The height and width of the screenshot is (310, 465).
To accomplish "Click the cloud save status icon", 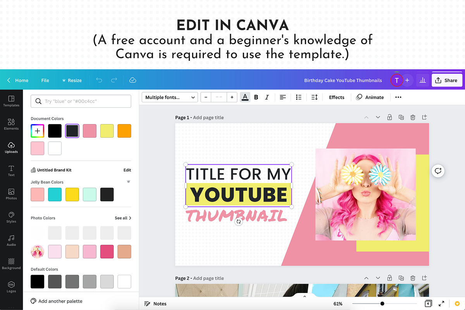I will (x=133, y=80).
